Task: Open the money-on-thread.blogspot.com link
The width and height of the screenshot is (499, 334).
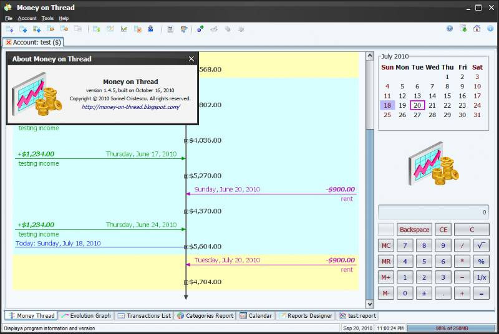Action: click(131, 107)
